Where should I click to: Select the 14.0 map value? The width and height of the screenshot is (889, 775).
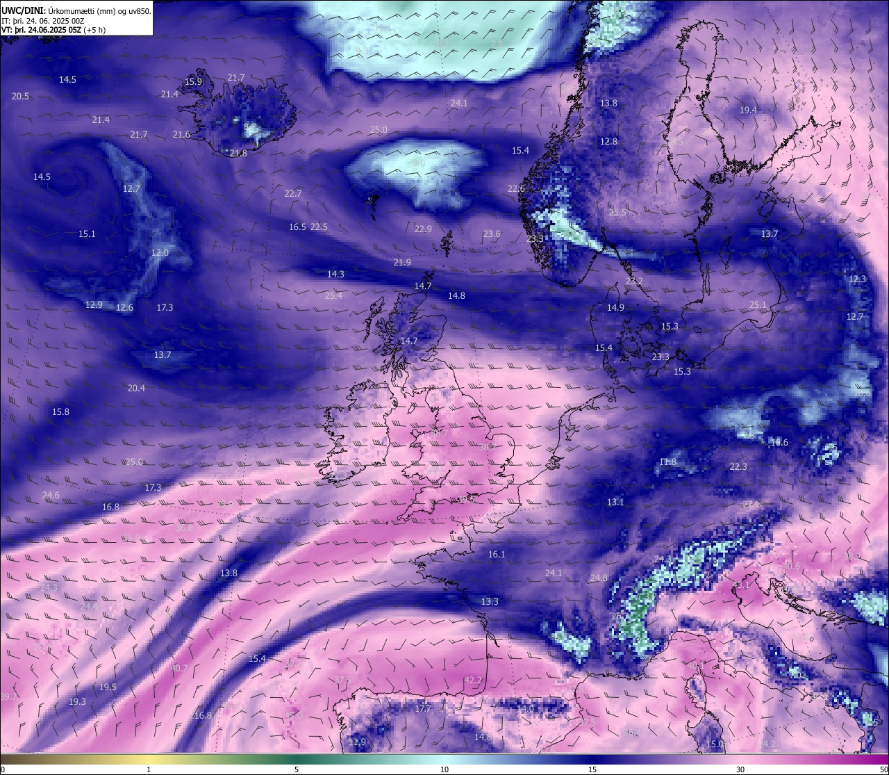(x=526, y=709)
